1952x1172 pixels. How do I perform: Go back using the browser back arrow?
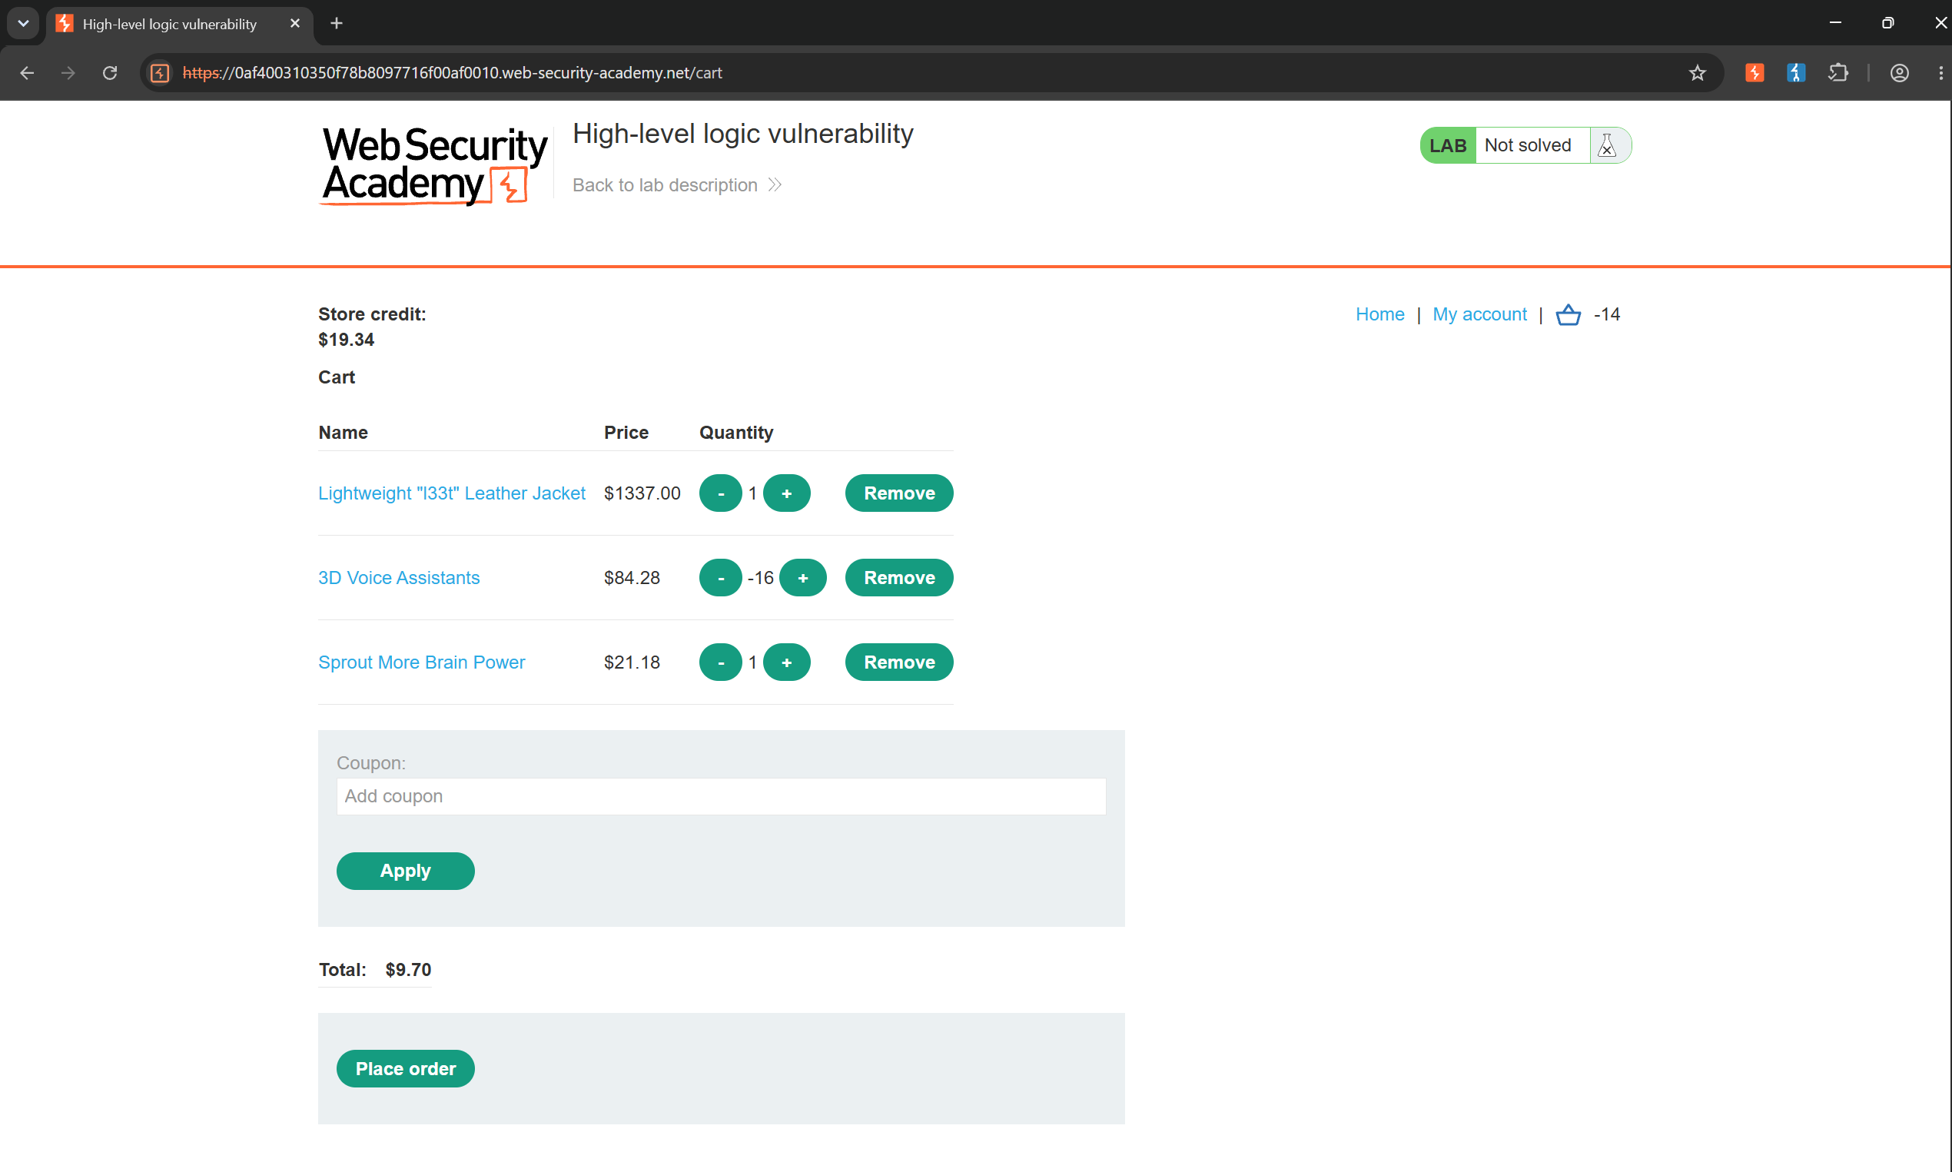(27, 73)
